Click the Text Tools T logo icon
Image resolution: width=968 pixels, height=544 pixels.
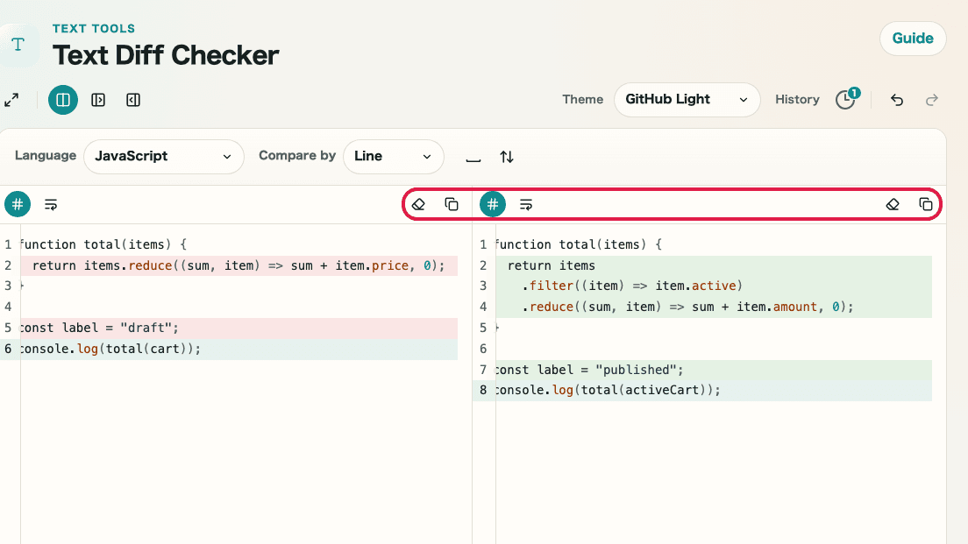pyautogui.click(x=18, y=45)
